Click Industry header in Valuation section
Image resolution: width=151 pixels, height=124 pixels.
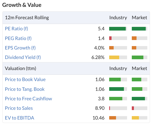(118, 68)
